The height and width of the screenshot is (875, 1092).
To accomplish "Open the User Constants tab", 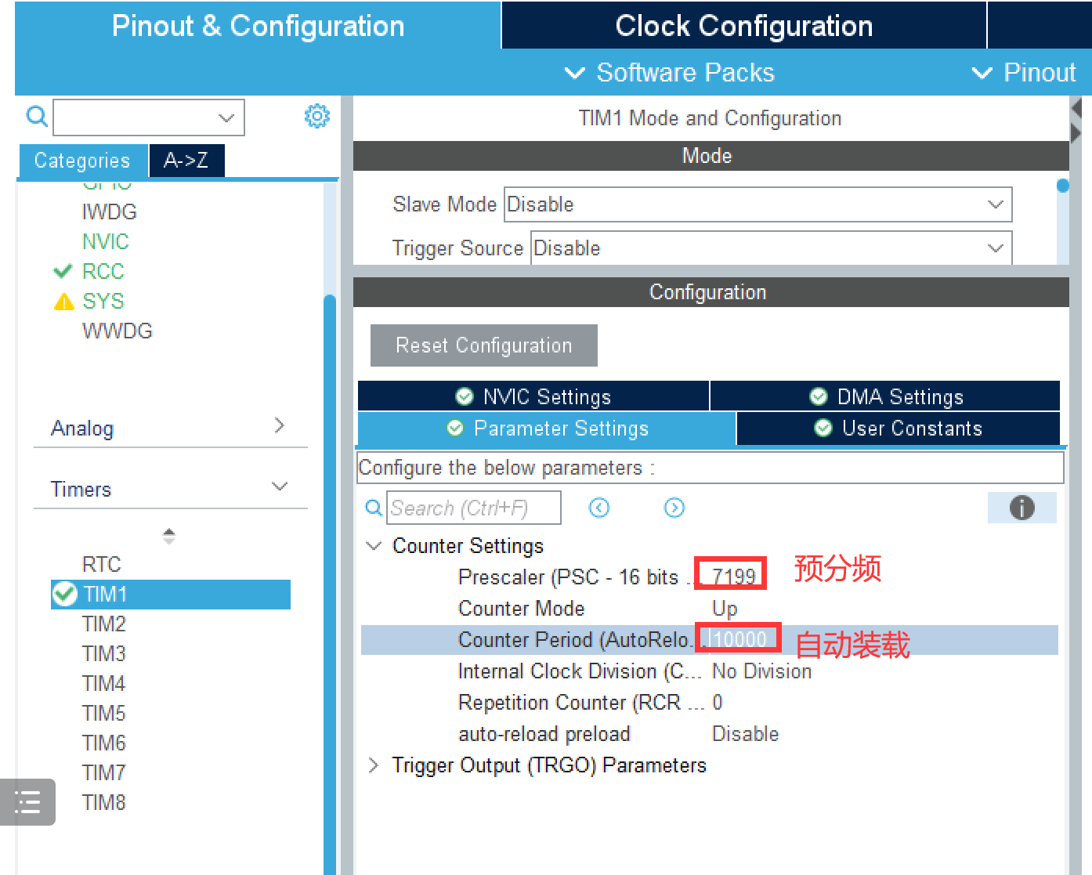I will tap(899, 428).
